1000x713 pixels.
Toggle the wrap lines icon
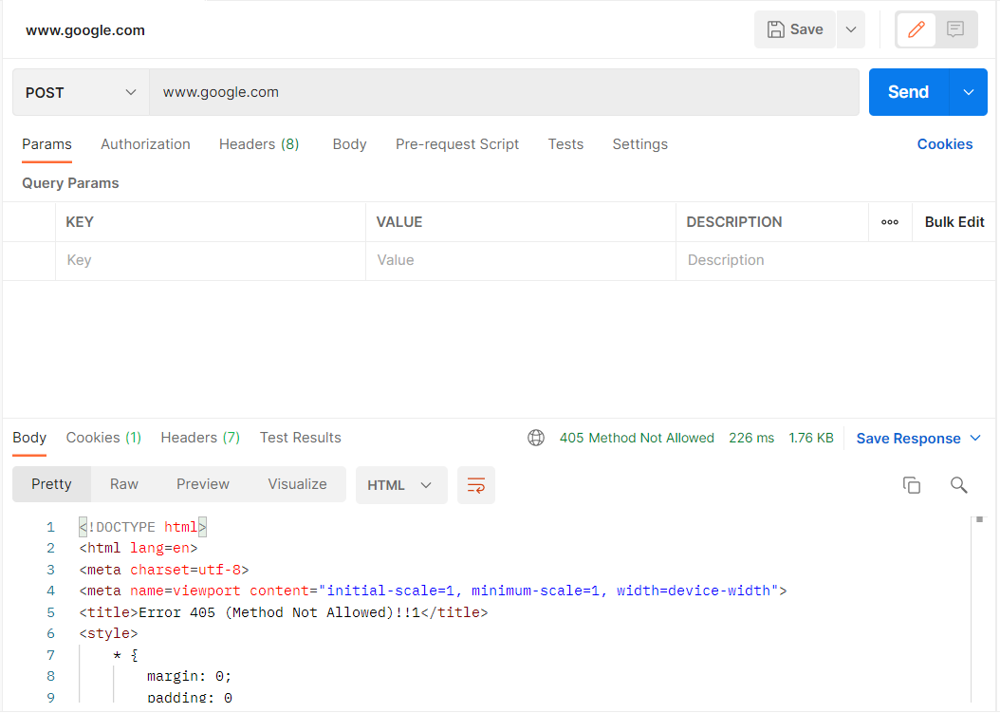[x=475, y=485]
